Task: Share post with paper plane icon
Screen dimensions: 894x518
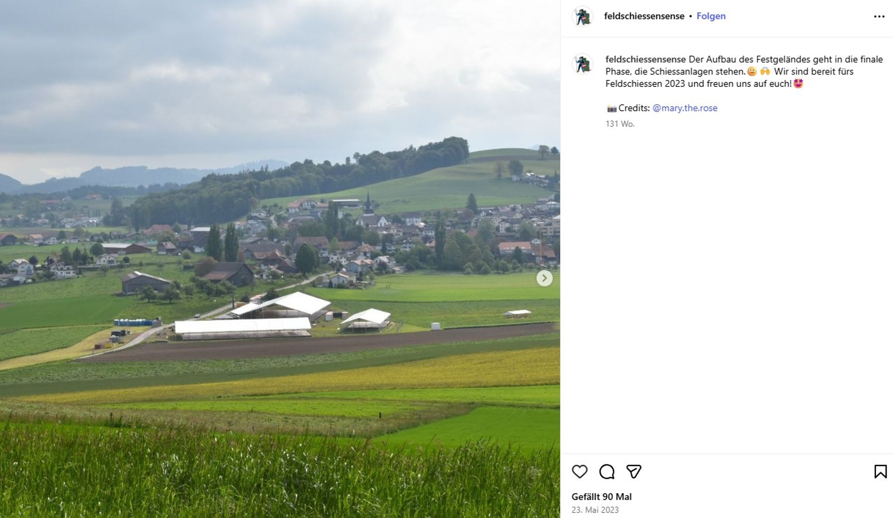Action: tap(634, 471)
